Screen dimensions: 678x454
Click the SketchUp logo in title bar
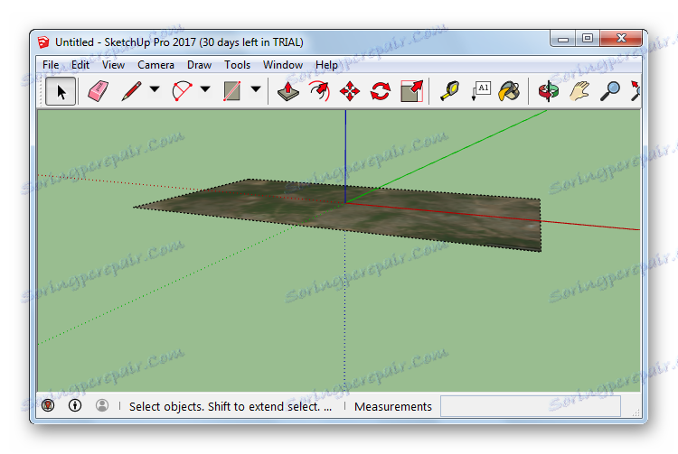pyautogui.click(x=43, y=42)
